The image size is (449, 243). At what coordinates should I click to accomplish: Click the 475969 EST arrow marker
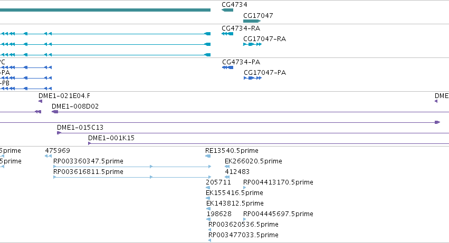coord(48,156)
